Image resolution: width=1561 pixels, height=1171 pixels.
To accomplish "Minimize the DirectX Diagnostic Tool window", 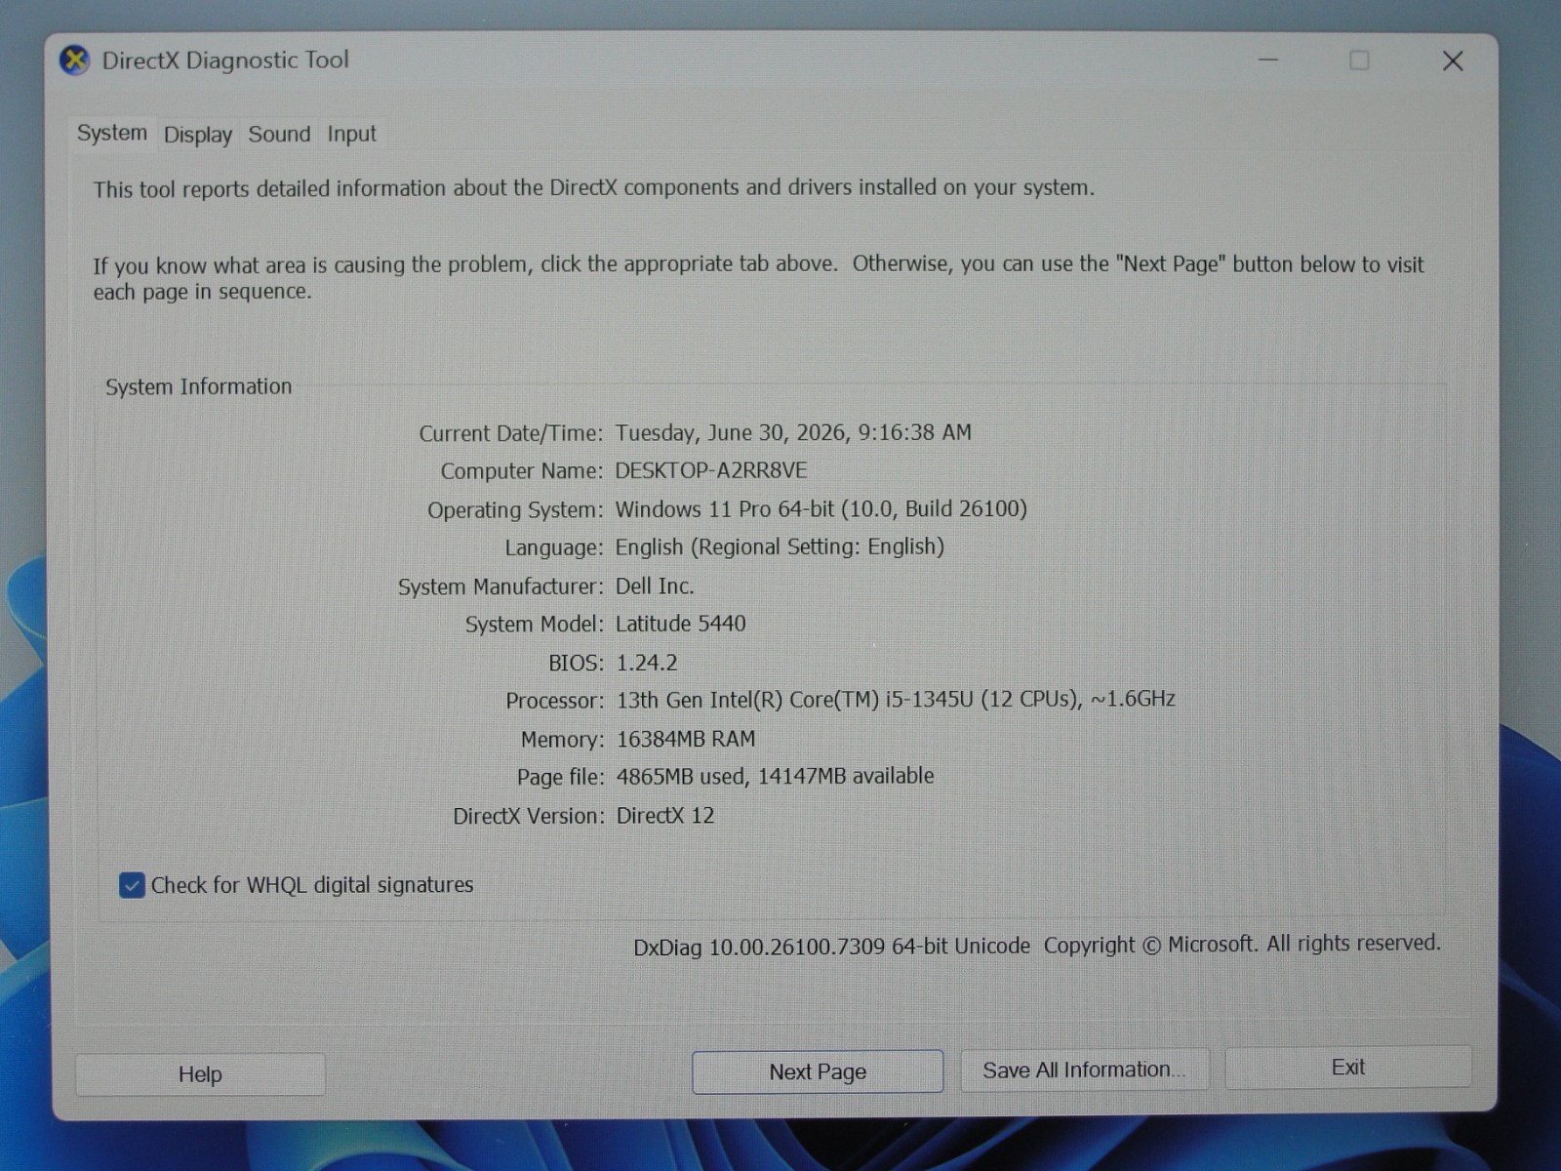I will [x=1268, y=61].
